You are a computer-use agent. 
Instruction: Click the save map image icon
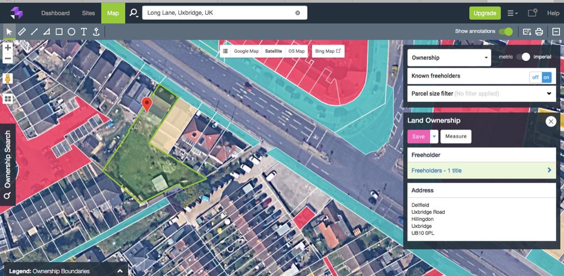[x=527, y=32]
